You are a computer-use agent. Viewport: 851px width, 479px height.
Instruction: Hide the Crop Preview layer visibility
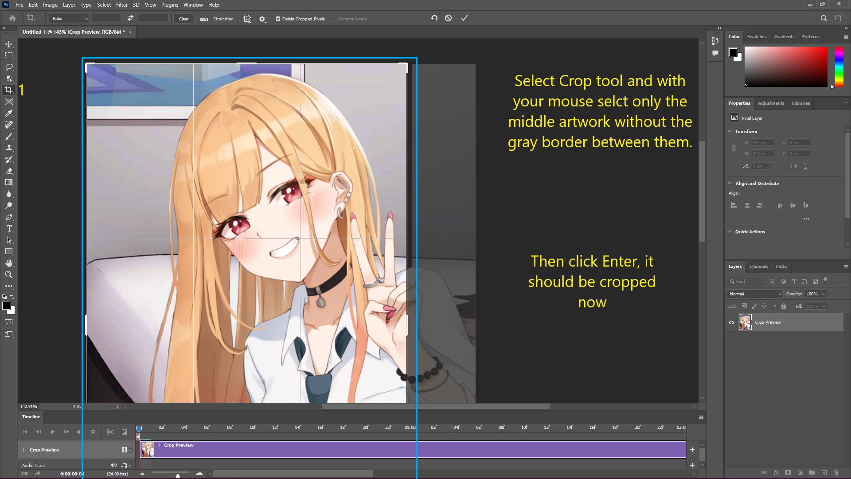click(731, 322)
